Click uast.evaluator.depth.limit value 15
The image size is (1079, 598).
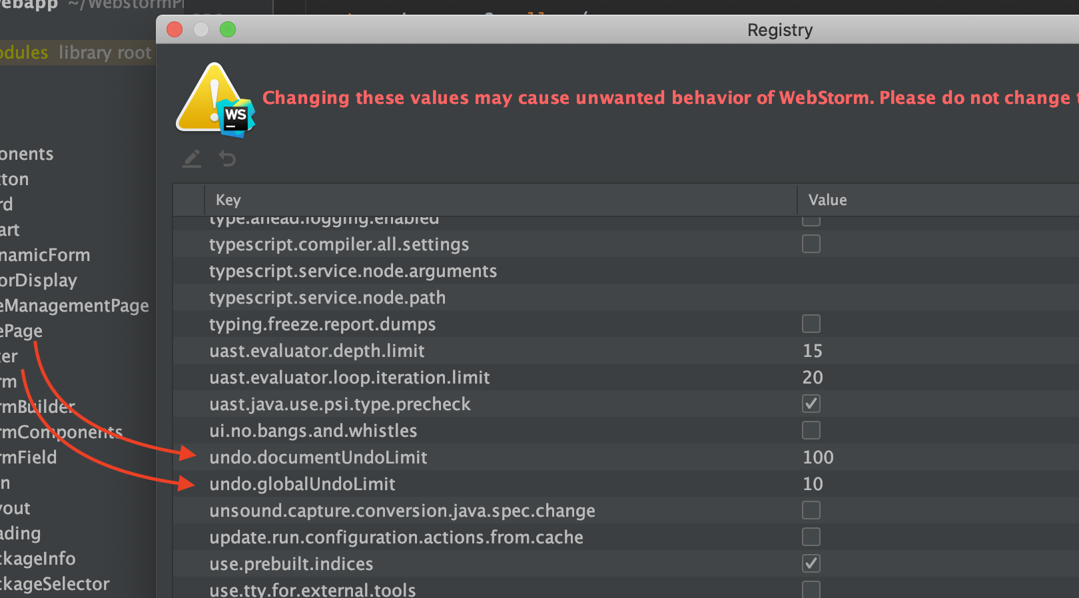point(813,351)
